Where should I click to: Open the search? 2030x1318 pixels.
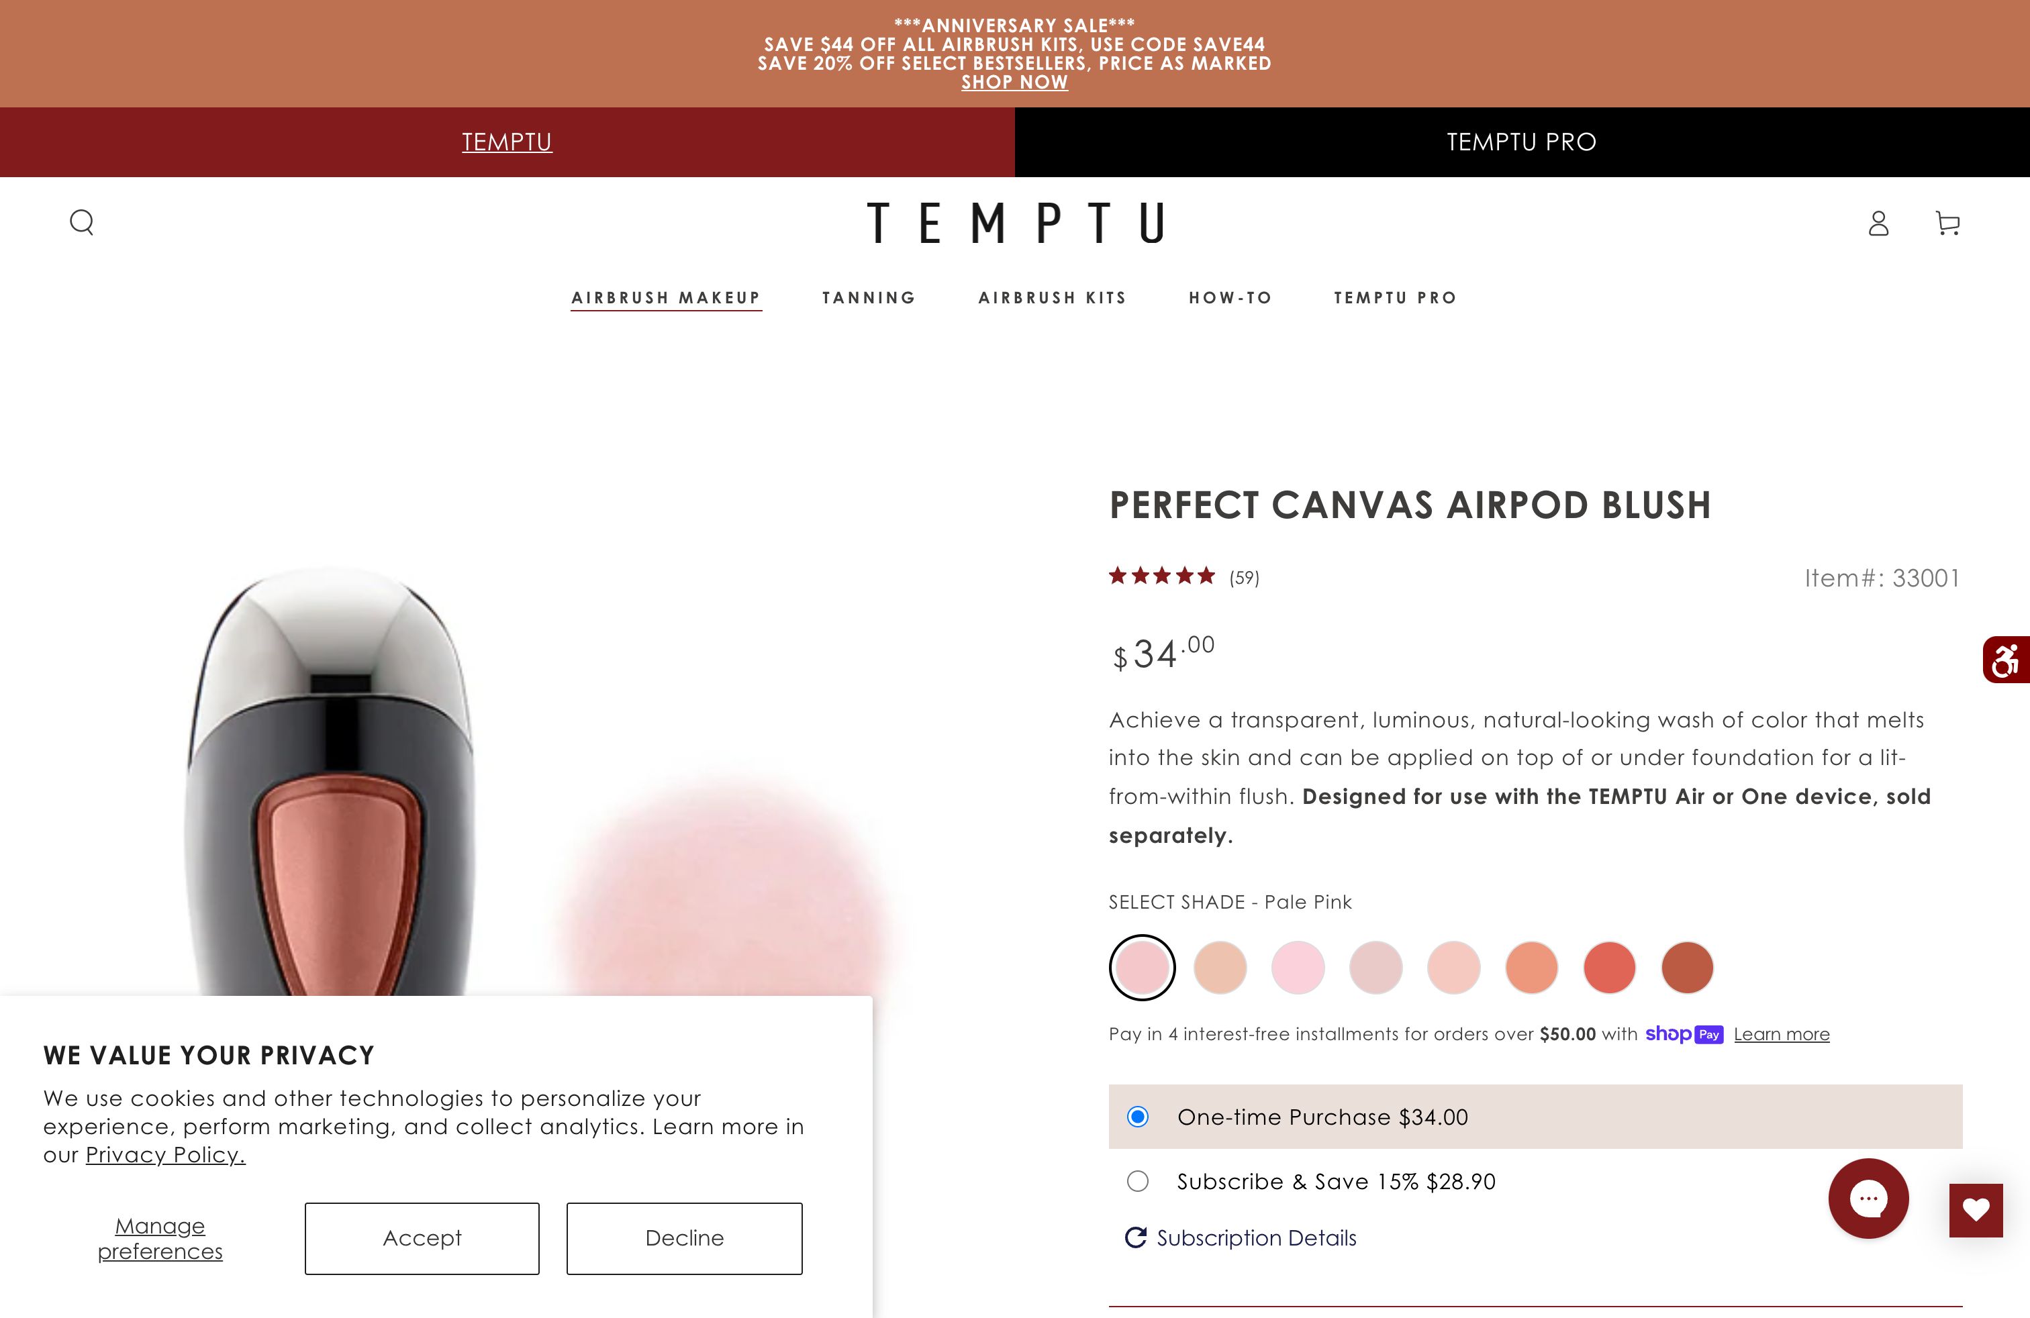coord(82,223)
